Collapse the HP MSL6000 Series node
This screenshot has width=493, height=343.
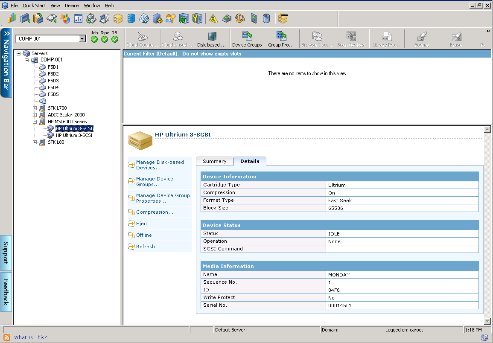[x=35, y=122]
